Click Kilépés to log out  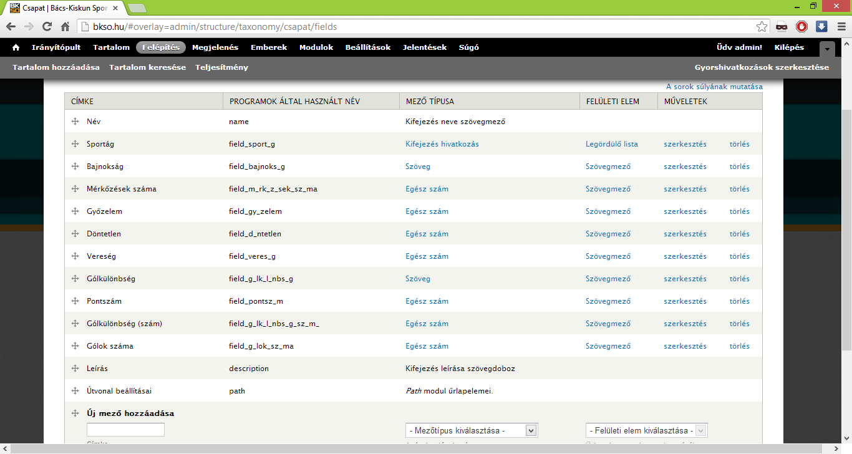click(x=789, y=47)
